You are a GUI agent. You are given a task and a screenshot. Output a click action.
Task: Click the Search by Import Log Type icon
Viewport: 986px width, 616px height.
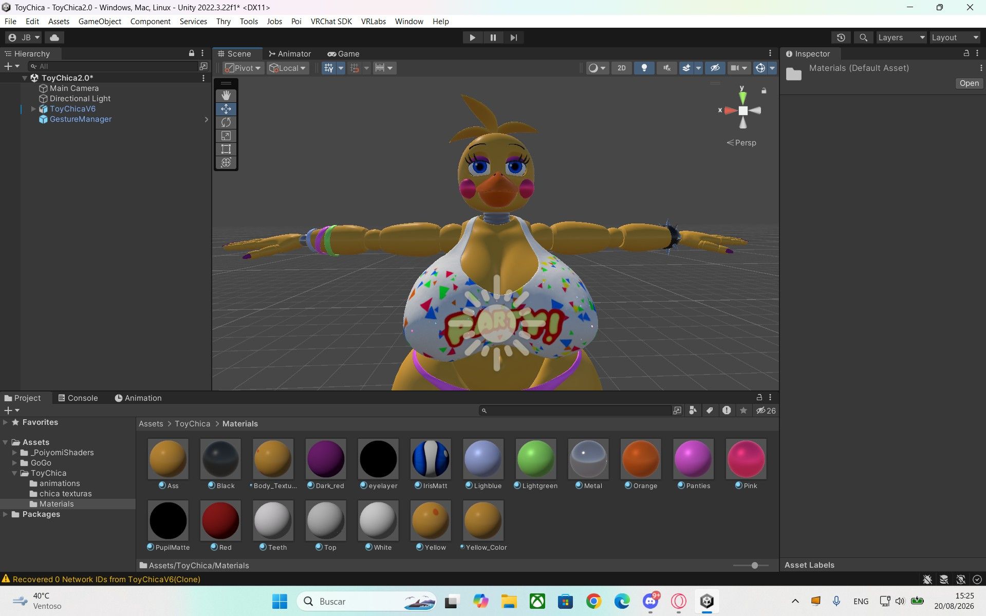727,410
